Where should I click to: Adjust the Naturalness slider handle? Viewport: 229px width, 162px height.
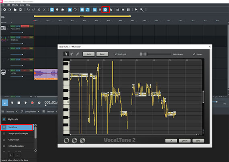(x=143, y=54)
